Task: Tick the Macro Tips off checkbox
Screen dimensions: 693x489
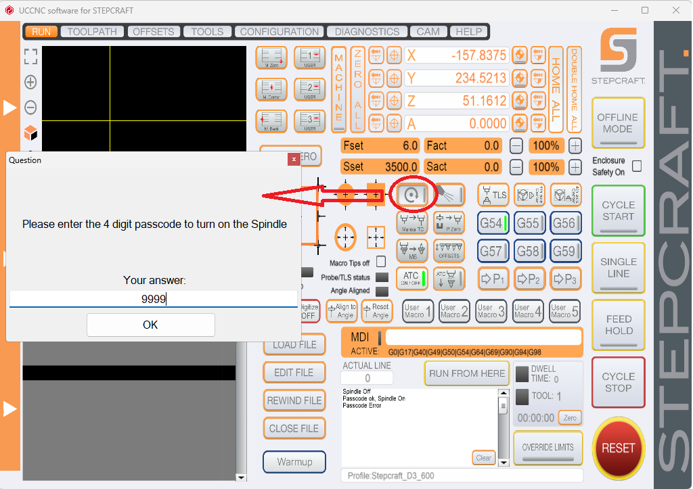Action: (381, 262)
